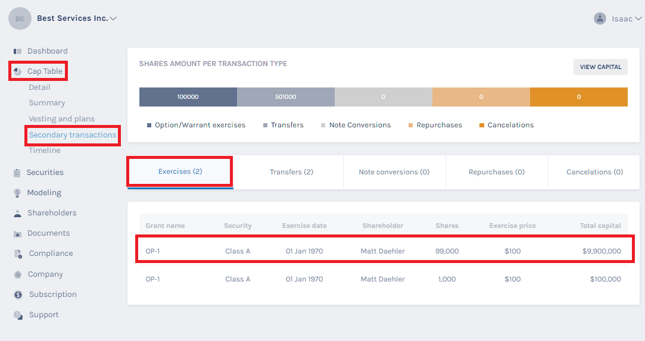
Task: Open the Summary cap table page
Action: (x=47, y=103)
